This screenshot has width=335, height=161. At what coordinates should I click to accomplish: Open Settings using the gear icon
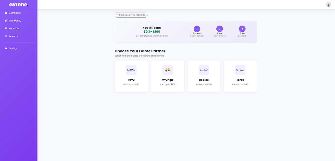(5, 48)
